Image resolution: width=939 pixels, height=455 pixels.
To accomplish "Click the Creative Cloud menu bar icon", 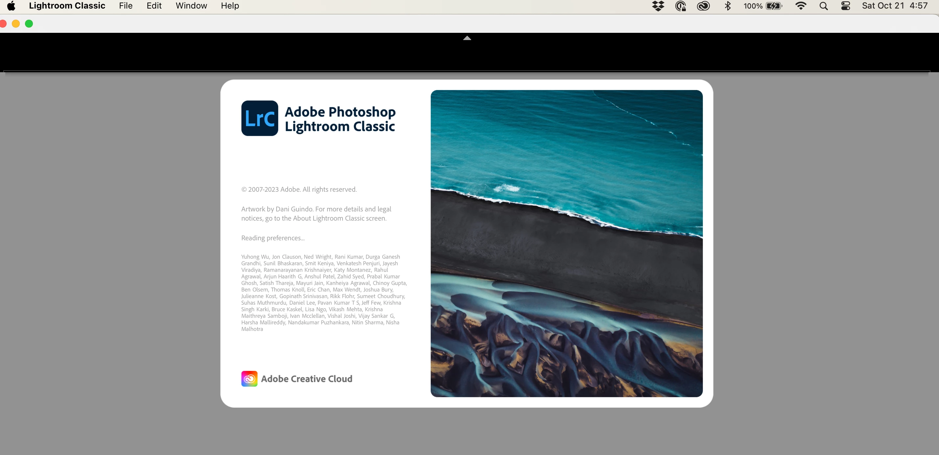I will point(703,6).
